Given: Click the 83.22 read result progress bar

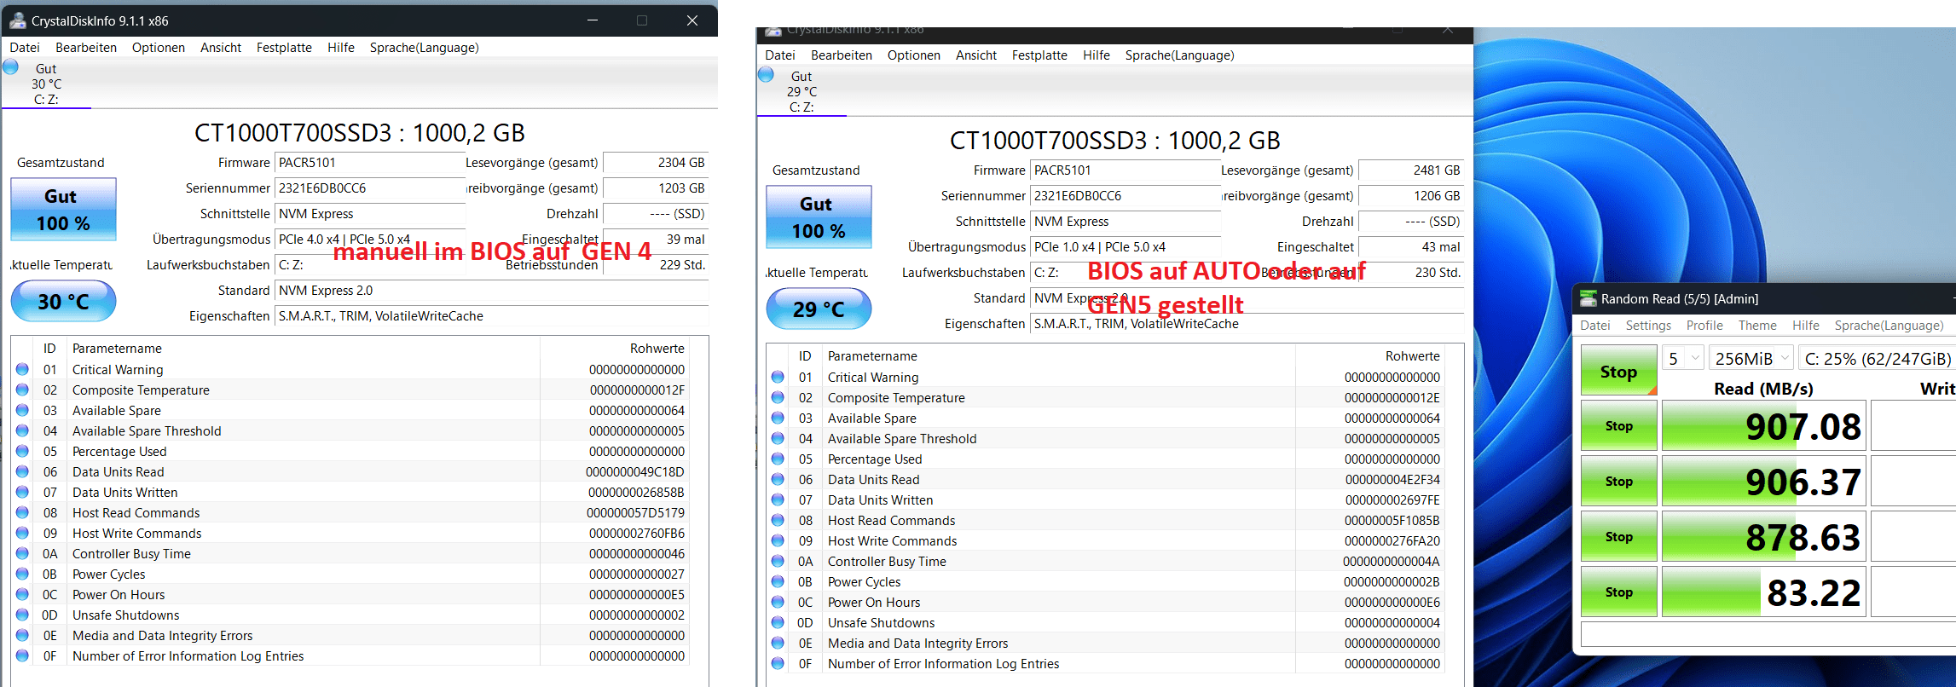Looking at the screenshot, I should [x=1763, y=592].
